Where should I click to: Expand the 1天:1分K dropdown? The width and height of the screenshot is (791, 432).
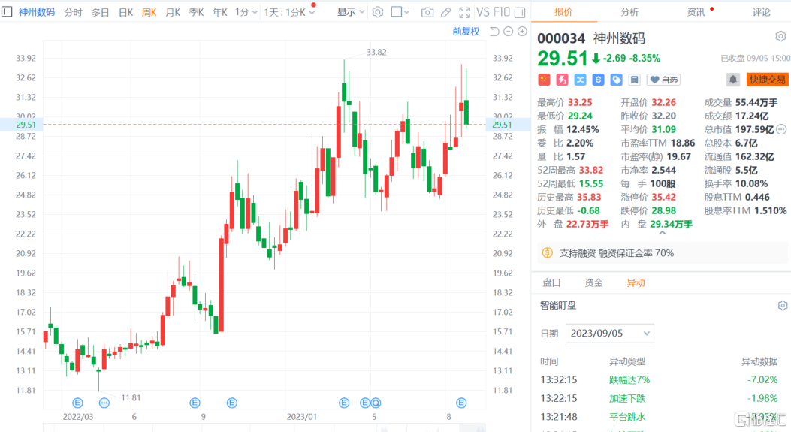(x=289, y=11)
